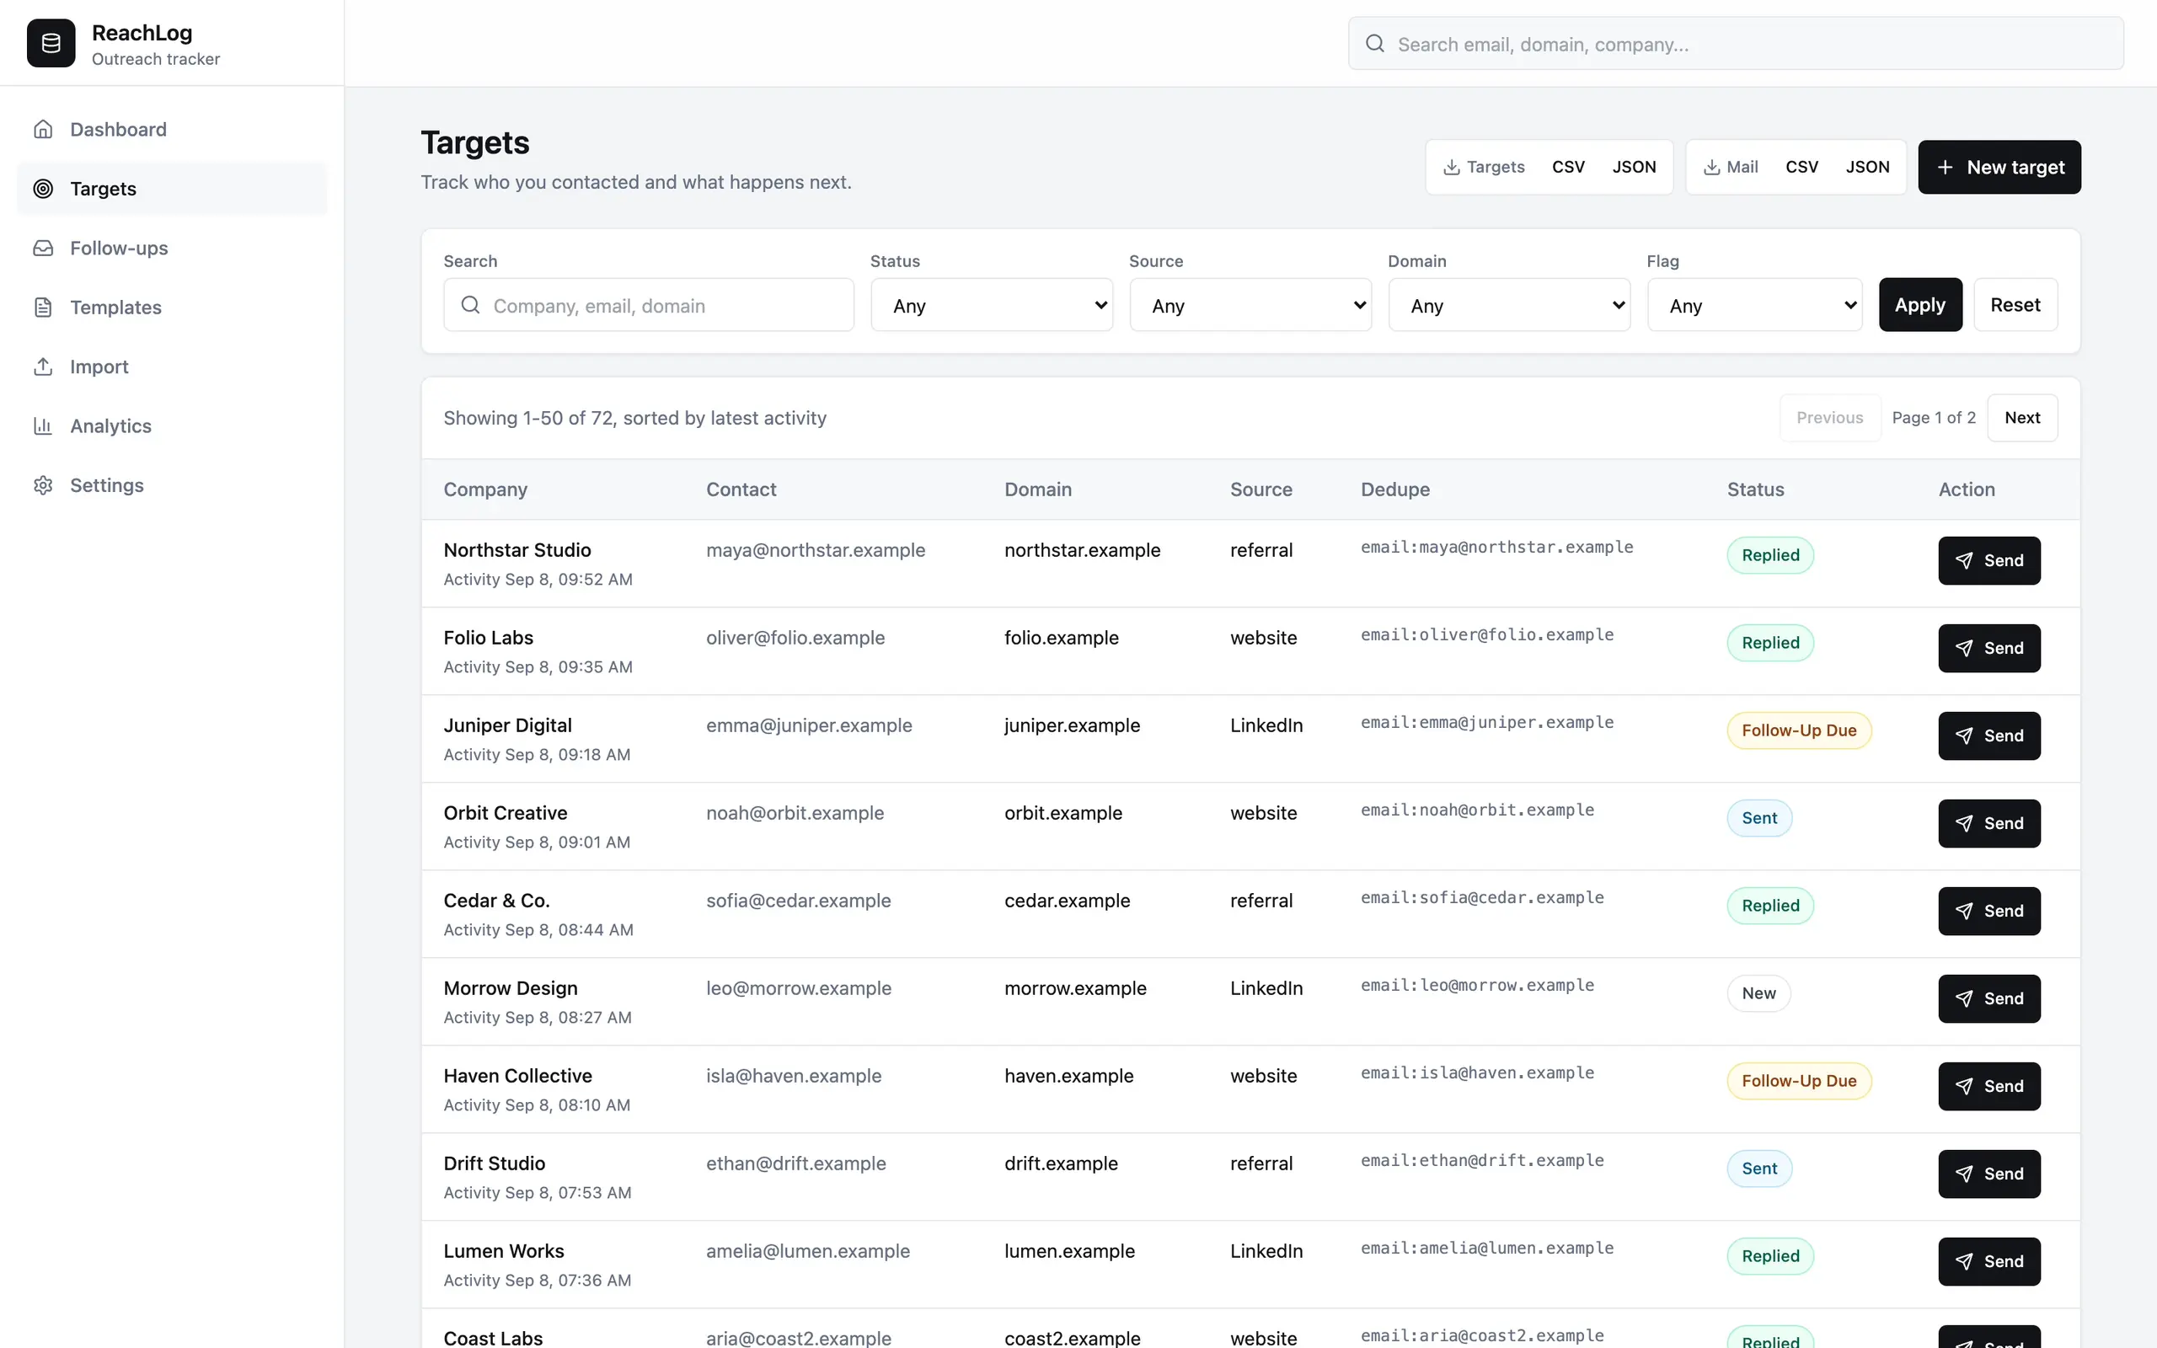Click paper plane icon in Orbit Creative row
This screenshot has height=1348, width=2157.
(x=1963, y=823)
